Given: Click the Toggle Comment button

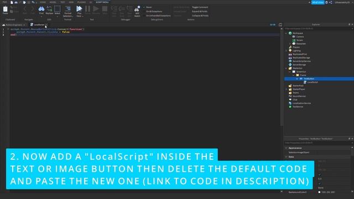Looking at the screenshot, I should 200,7.
